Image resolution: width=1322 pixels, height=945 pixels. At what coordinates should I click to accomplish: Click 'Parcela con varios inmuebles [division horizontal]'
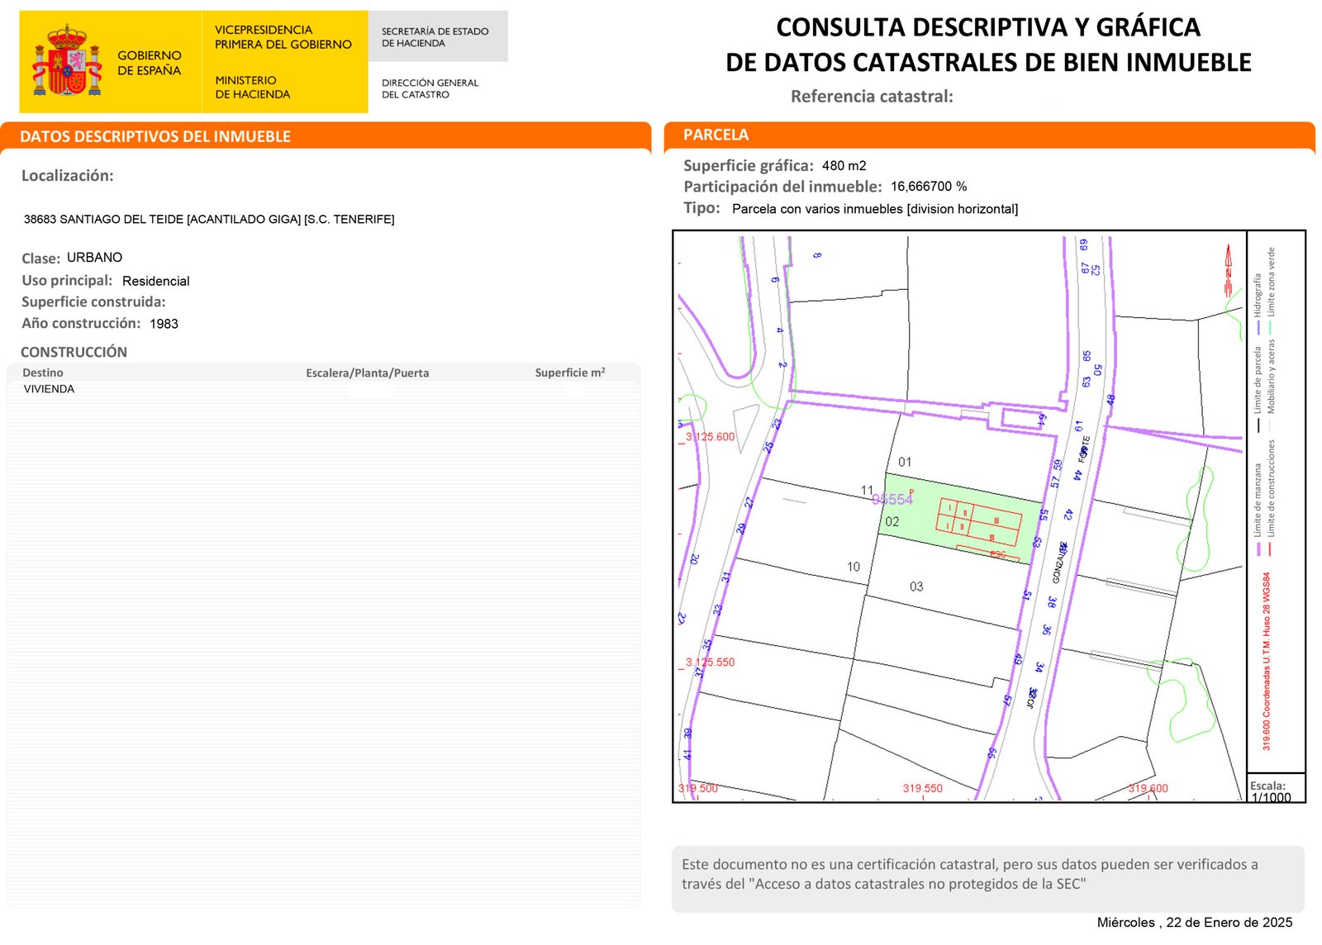(x=875, y=209)
